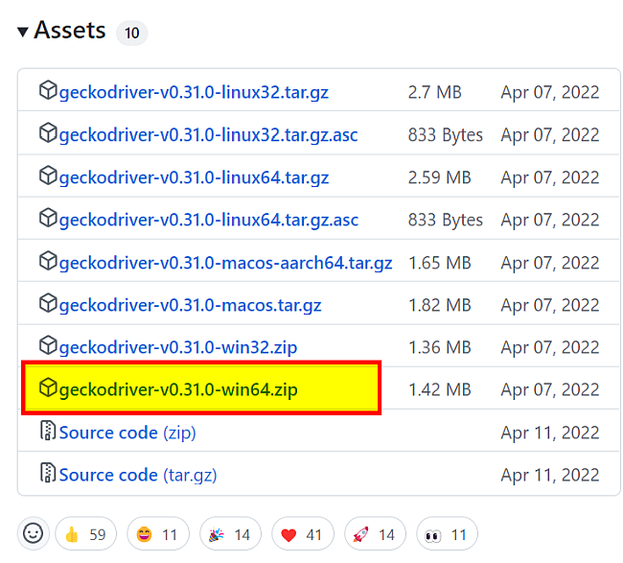Click the 1.65 MB size value
623x563 pixels.
pyautogui.click(x=440, y=263)
